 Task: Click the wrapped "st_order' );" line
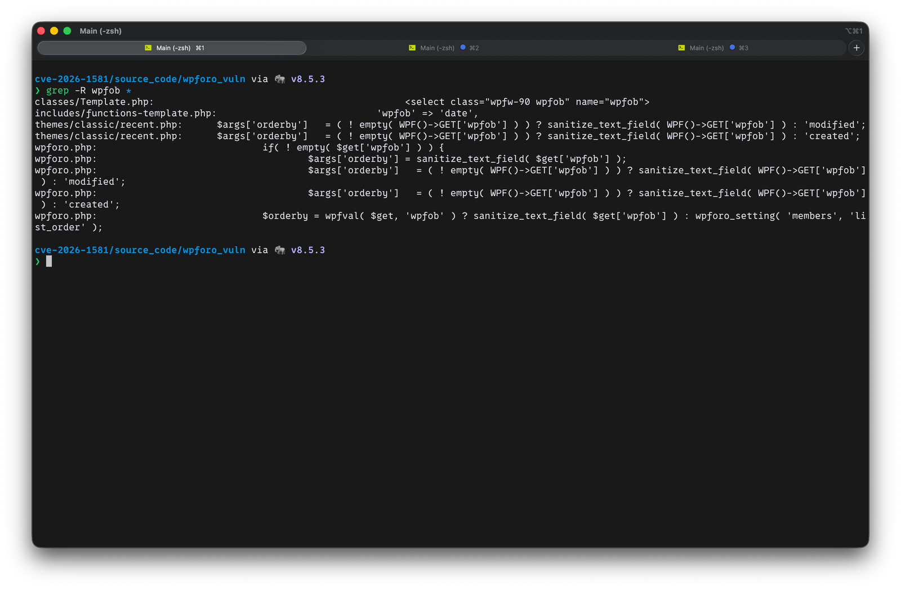tap(69, 228)
